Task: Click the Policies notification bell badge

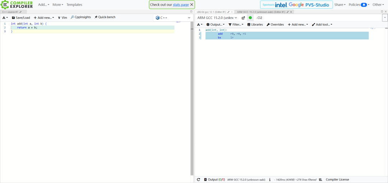Action: (x=364, y=5)
